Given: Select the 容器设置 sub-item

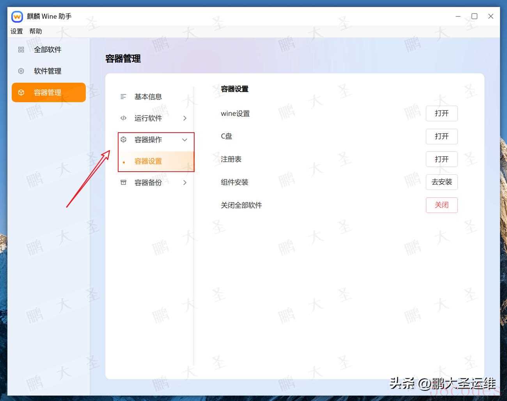Looking at the screenshot, I should click(x=156, y=161).
